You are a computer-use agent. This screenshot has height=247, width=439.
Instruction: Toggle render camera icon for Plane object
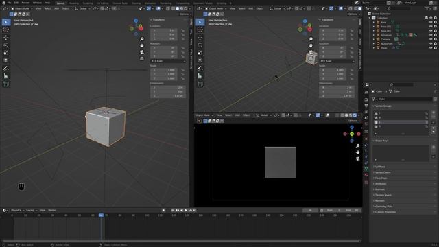(435, 48)
